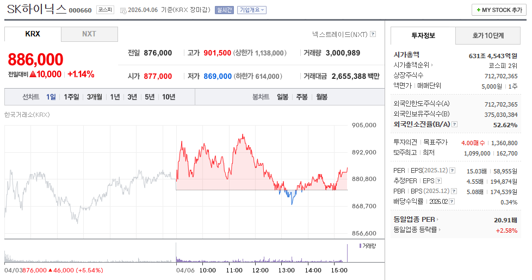Image resolution: width=532 pixels, height=280 pixels.
Task: Click 전일 value 876,000
Action: 158,53
